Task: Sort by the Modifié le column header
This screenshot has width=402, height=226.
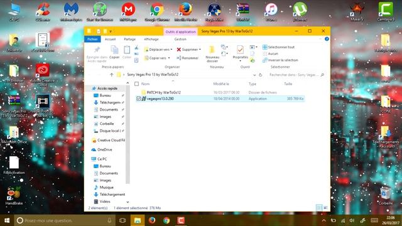Action: coord(221,83)
